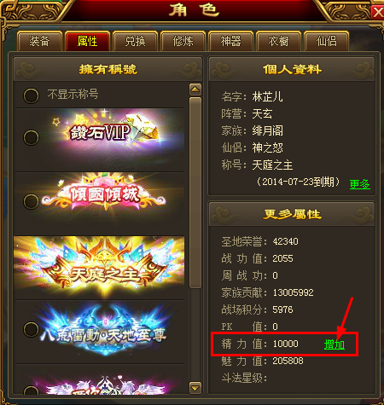Select the 不显示称号 radio option
Image resolution: width=384 pixels, height=405 pixels.
(31, 95)
